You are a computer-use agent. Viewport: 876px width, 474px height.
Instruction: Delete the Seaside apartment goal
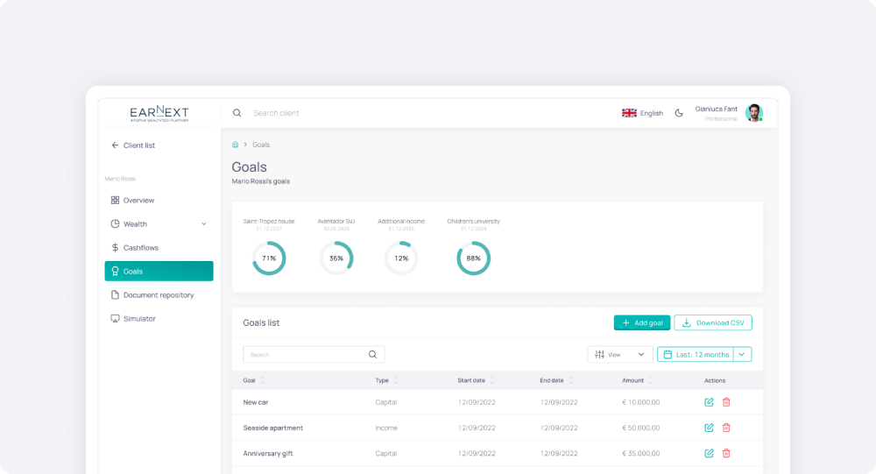[726, 428]
